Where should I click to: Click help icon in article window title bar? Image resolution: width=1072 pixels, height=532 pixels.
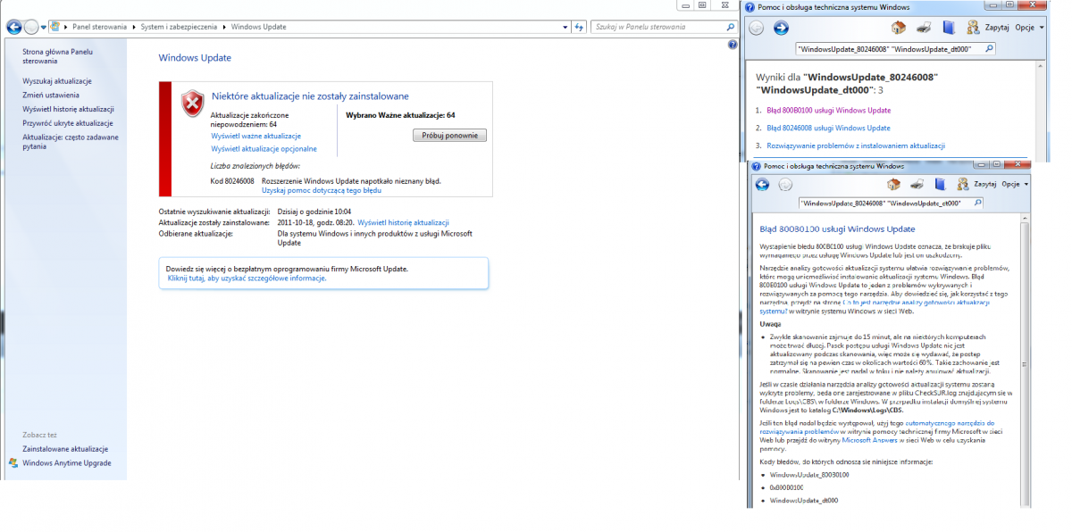757,166
